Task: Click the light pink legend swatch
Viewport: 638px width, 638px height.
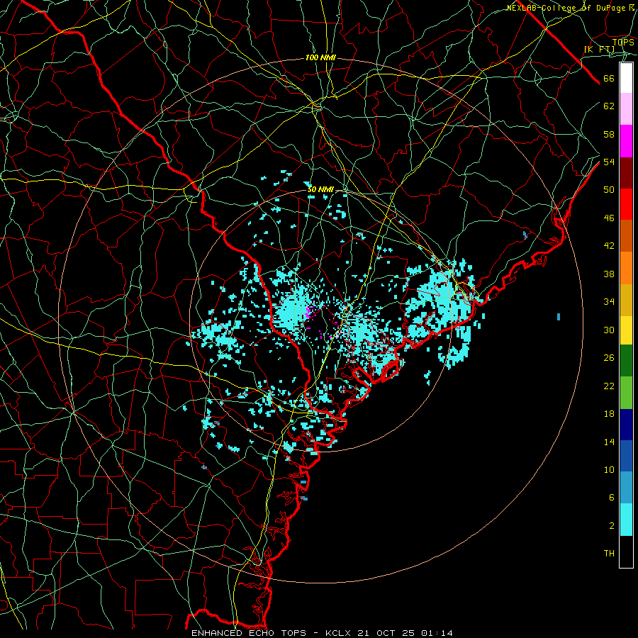Action: (x=626, y=109)
